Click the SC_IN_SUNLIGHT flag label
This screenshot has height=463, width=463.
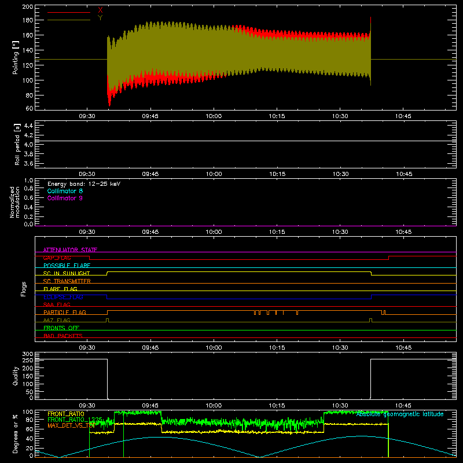coord(67,273)
